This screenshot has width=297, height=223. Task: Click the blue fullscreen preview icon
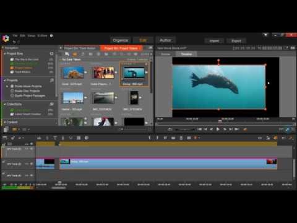coord(288,129)
